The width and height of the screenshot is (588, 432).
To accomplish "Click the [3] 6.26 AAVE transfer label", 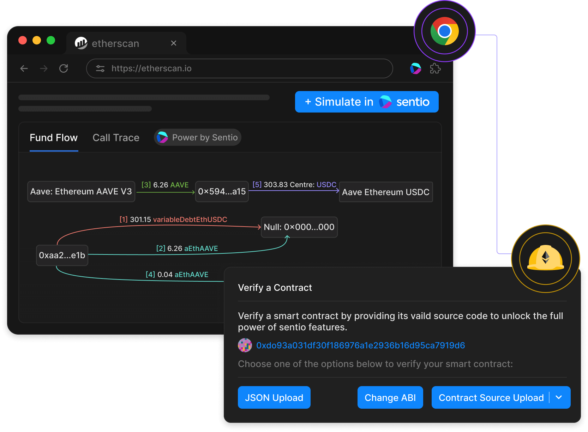I will click(x=165, y=185).
